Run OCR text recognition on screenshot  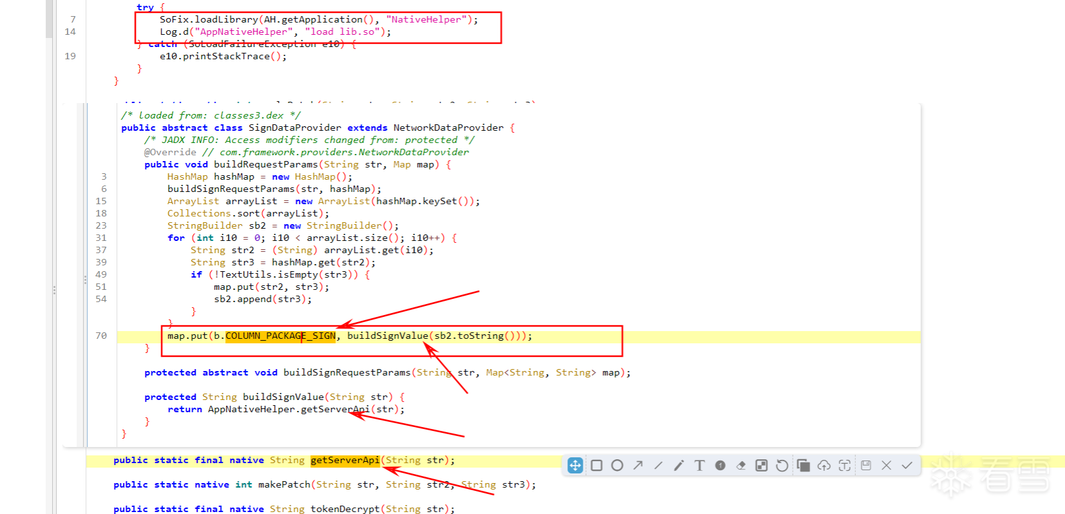tap(845, 465)
